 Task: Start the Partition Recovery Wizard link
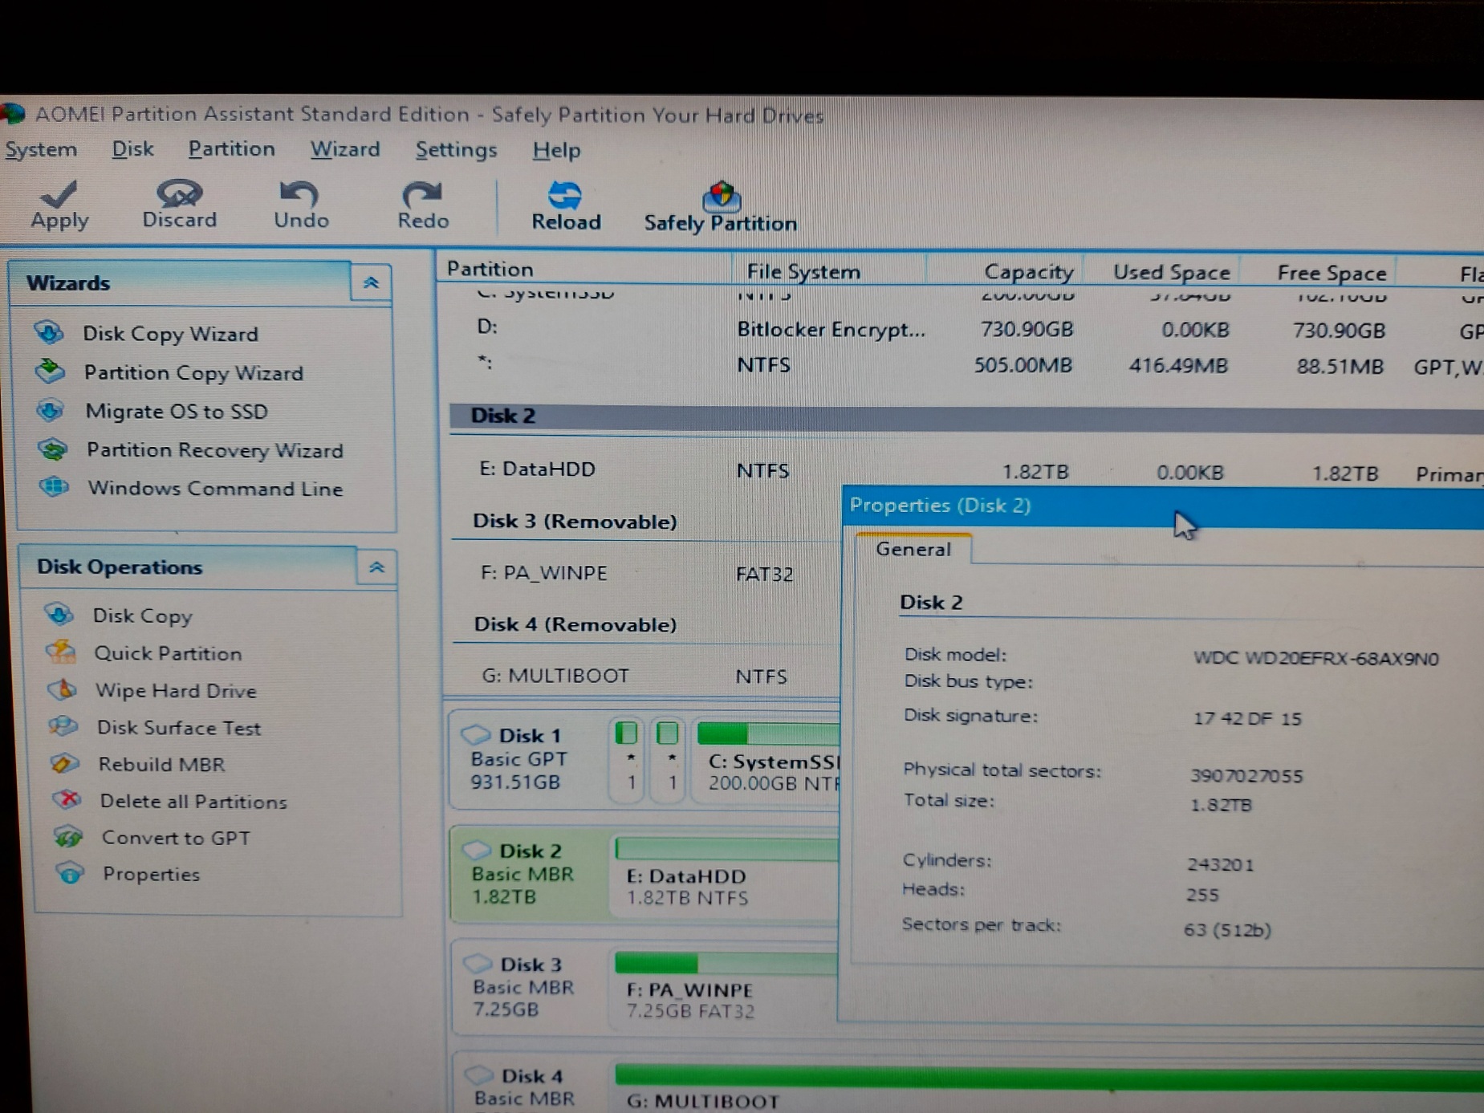pos(215,450)
